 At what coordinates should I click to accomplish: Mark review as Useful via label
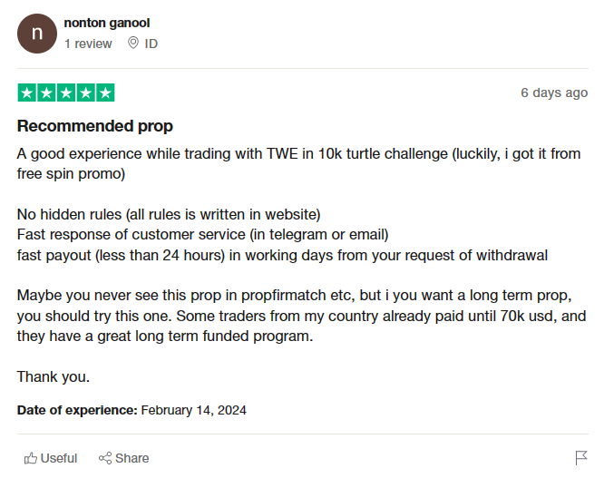click(59, 458)
